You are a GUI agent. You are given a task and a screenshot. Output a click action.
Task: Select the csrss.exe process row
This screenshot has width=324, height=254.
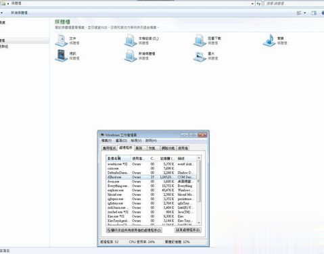pyautogui.click(x=152, y=168)
